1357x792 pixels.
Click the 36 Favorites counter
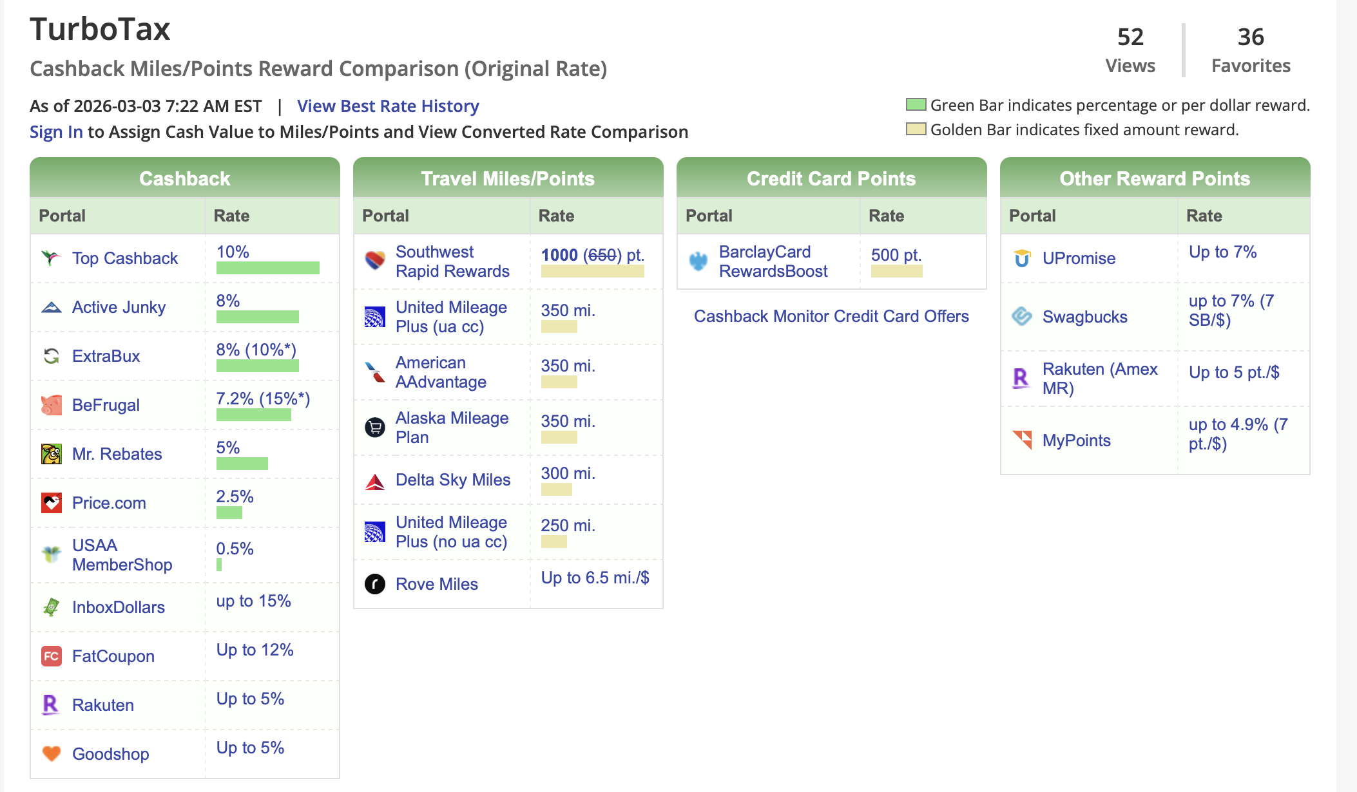pyautogui.click(x=1250, y=50)
